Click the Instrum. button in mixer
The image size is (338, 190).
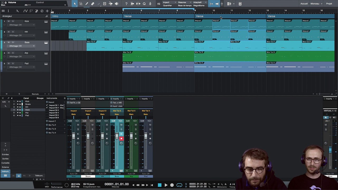point(5,171)
